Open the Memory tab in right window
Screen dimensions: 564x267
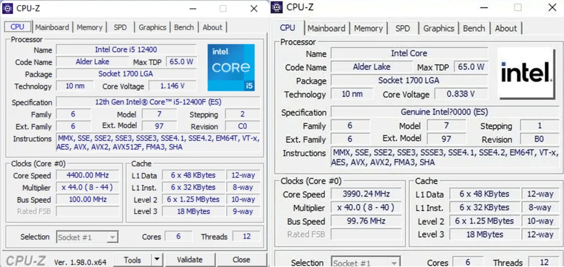[368, 29]
